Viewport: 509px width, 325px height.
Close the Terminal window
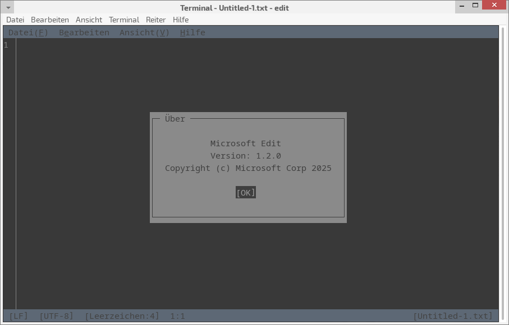494,5
